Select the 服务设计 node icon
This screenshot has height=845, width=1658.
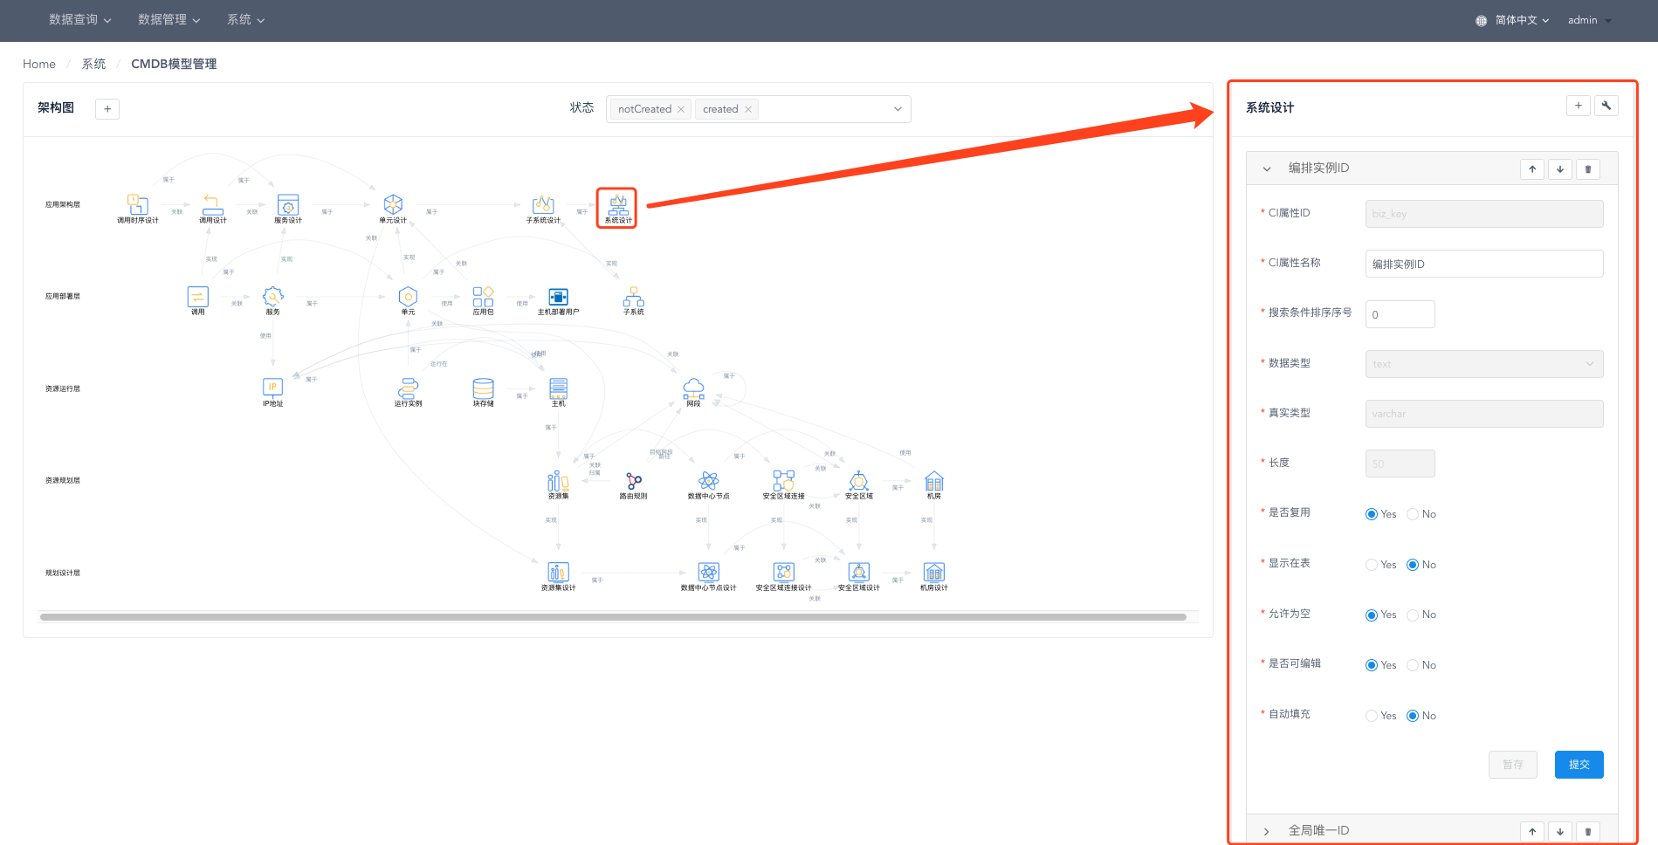(x=288, y=204)
